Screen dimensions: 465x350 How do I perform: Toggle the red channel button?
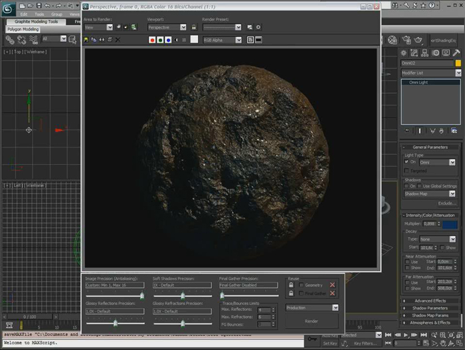coord(152,40)
